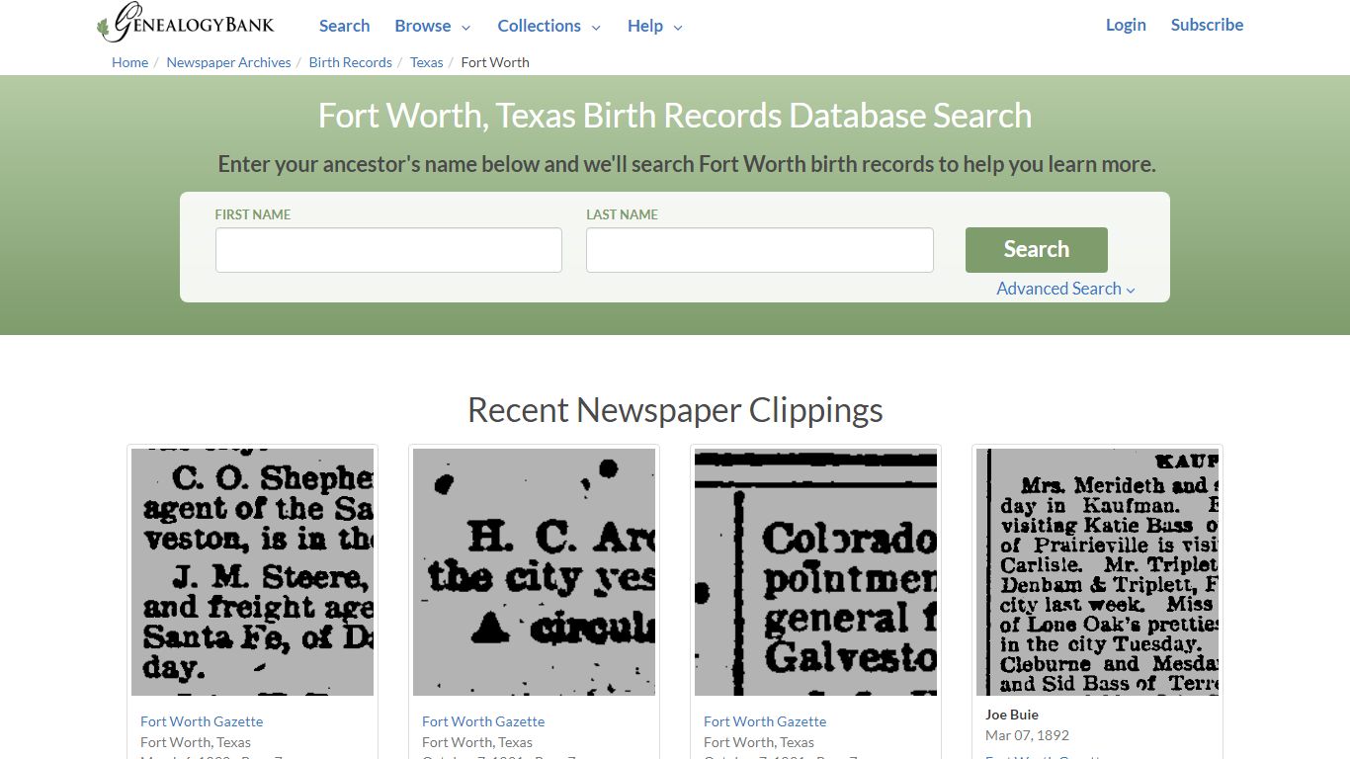The width and height of the screenshot is (1350, 759).
Task: Open the H. C. Arc clipping thumbnail
Action: pyautogui.click(x=534, y=572)
